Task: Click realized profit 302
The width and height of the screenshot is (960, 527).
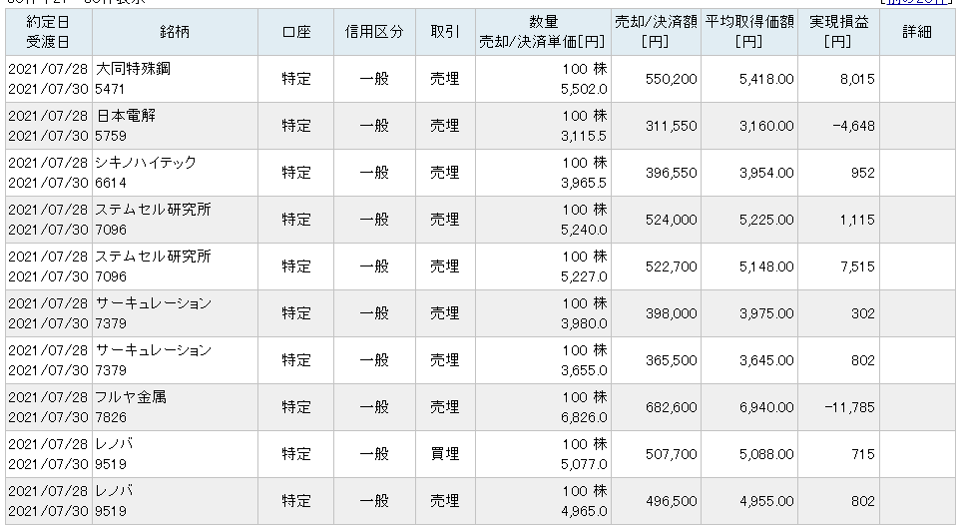Action: coord(862,313)
